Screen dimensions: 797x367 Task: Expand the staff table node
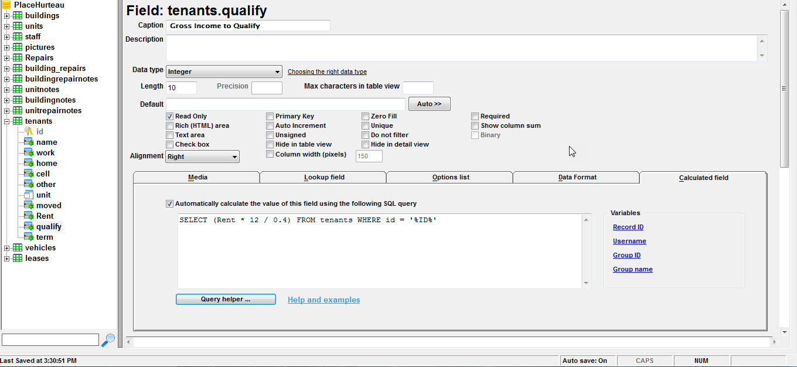tap(7, 37)
